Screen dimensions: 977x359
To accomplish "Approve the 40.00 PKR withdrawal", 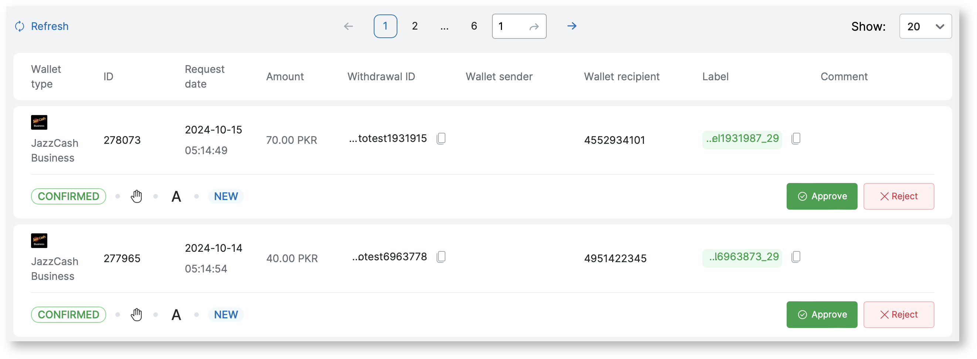I will tap(821, 315).
